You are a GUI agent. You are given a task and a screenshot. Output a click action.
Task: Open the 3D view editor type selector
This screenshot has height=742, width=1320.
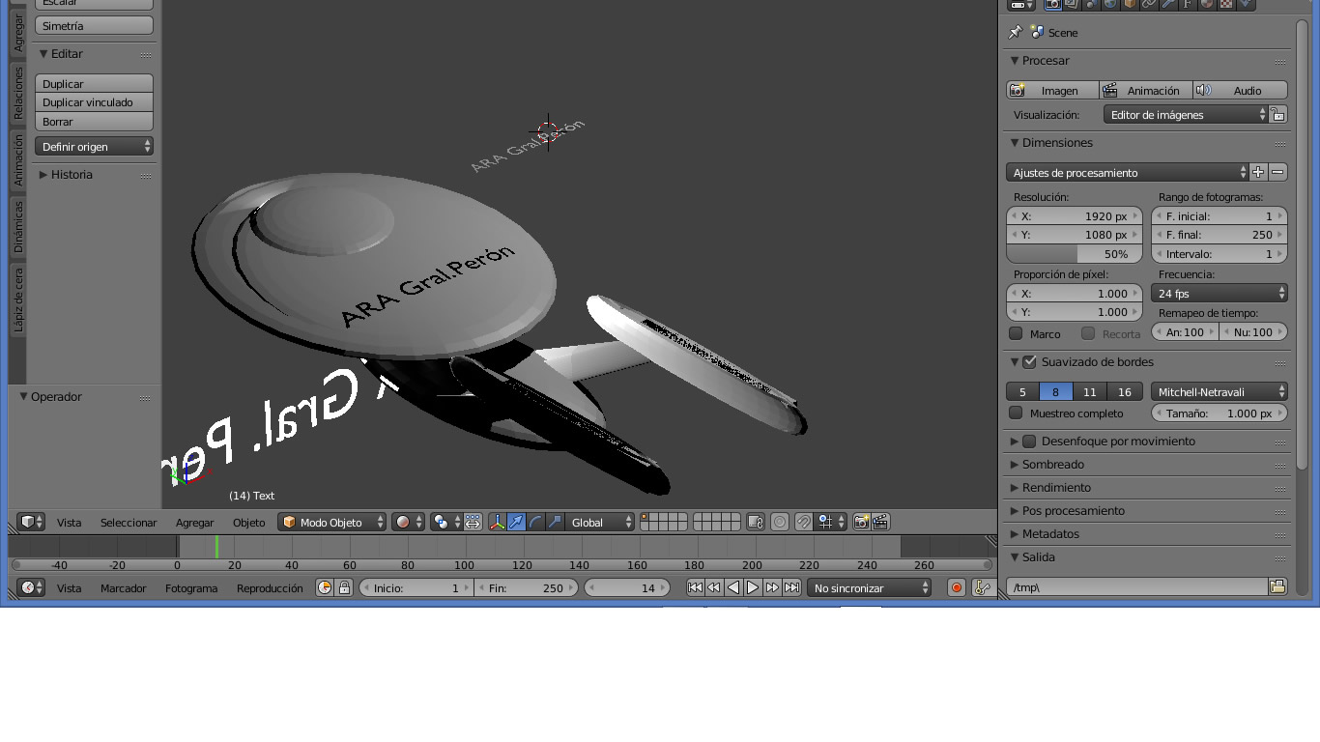point(31,522)
